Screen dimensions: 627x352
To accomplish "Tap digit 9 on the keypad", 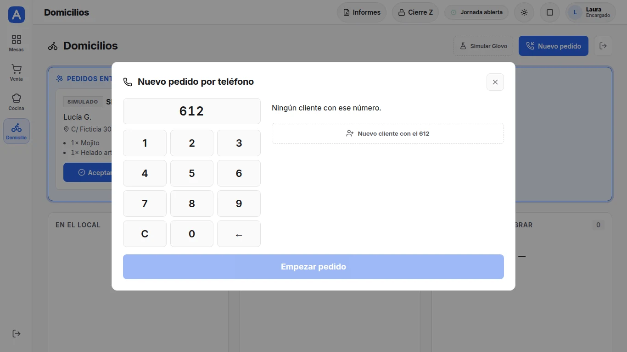I will coord(239,203).
